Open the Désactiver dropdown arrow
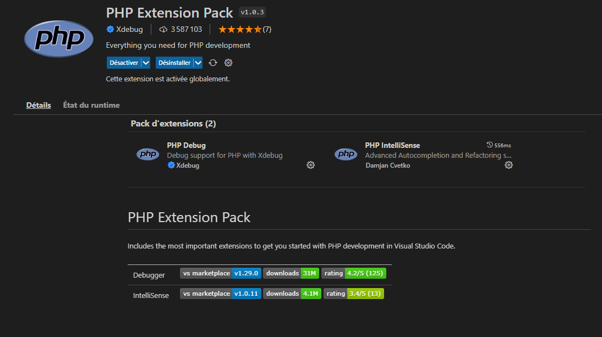This screenshot has width=602, height=337. pos(145,63)
